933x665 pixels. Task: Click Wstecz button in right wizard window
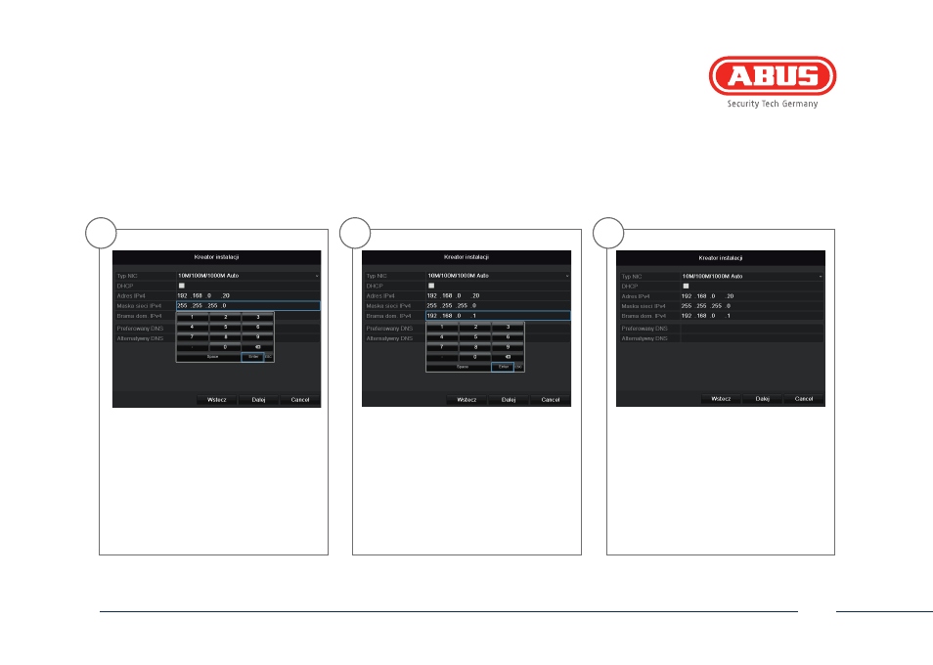(x=721, y=399)
